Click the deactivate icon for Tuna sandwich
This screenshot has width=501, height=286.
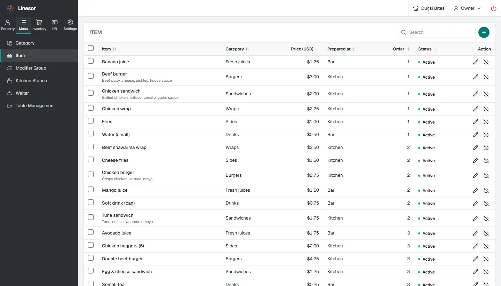(486, 218)
